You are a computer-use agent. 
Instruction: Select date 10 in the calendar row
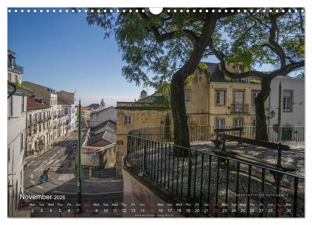106,211
